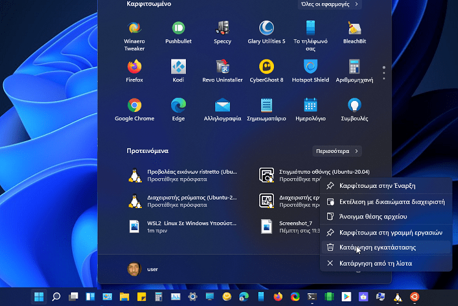Open Speccy app
The width and height of the screenshot is (458, 306).
[x=223, y=32]
